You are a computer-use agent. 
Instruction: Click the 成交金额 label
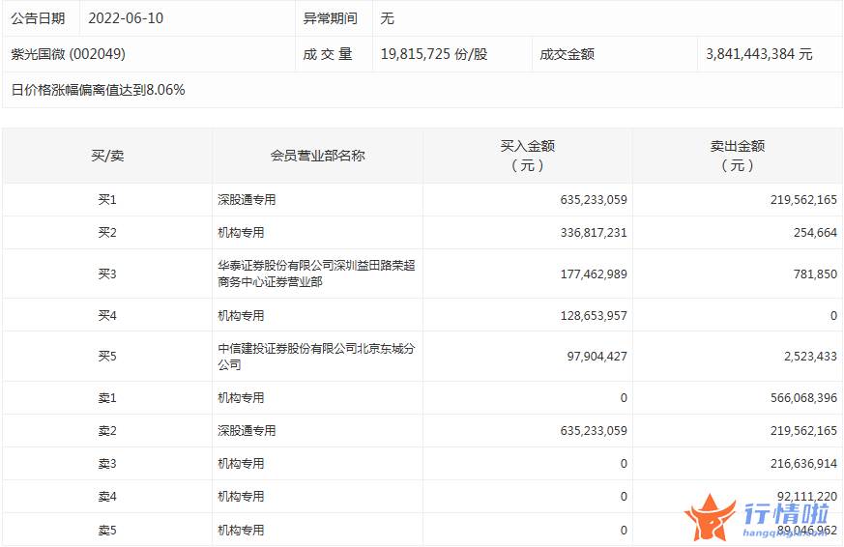coord(567,54)
